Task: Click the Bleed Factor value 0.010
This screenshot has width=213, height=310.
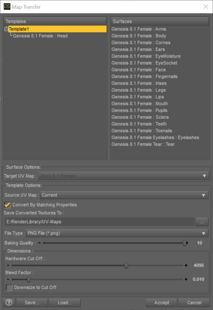Action: 198,279
